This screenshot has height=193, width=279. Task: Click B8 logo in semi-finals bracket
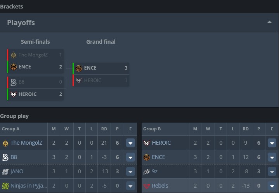14,82
